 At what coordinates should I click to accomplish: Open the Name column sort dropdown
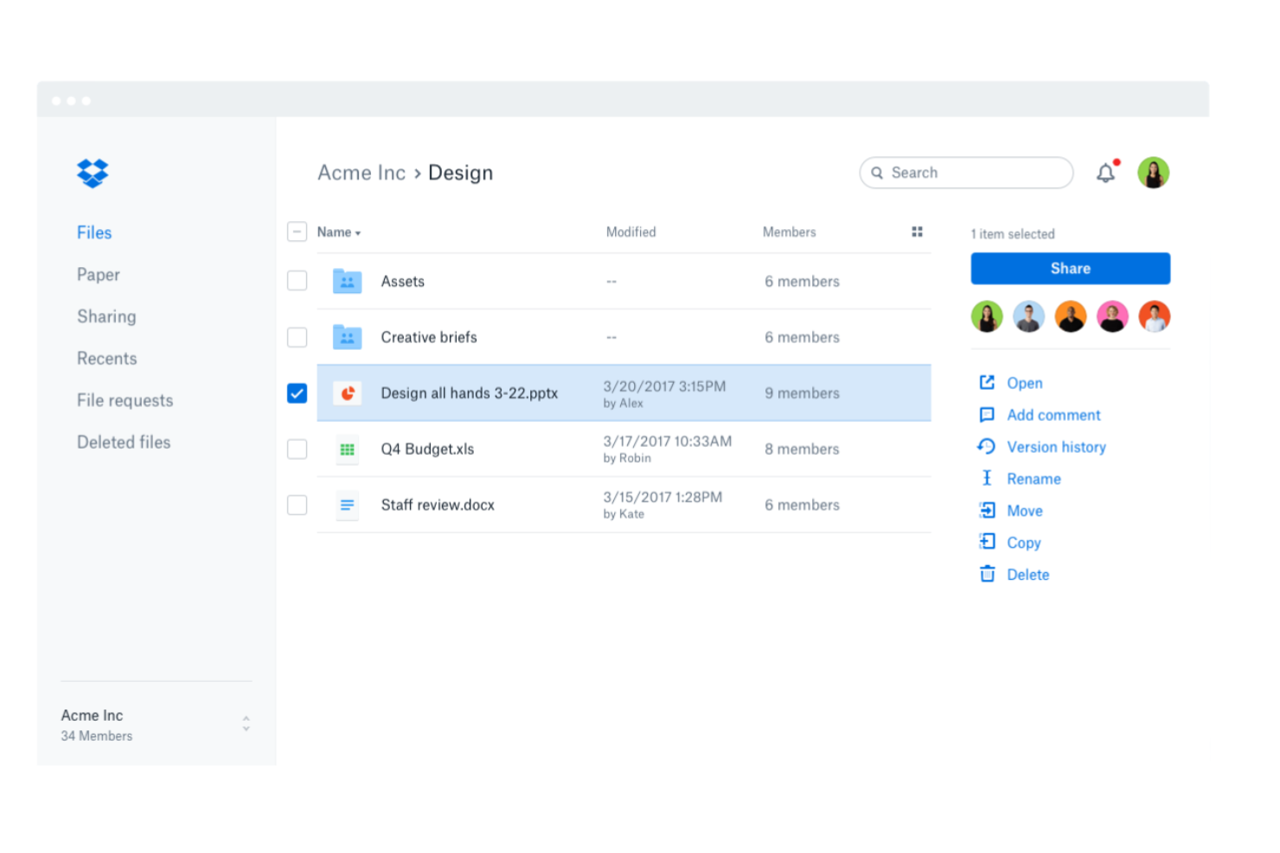pyautogui.click(x=338, y=232)
